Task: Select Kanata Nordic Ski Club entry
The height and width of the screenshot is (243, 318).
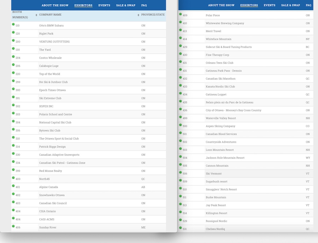Action: [x=220, y=87]
